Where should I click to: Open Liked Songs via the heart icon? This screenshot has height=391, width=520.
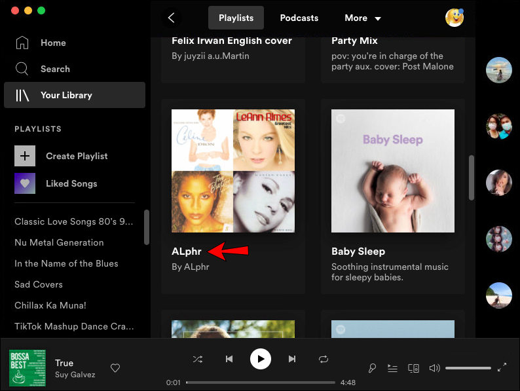click(25, 183)
